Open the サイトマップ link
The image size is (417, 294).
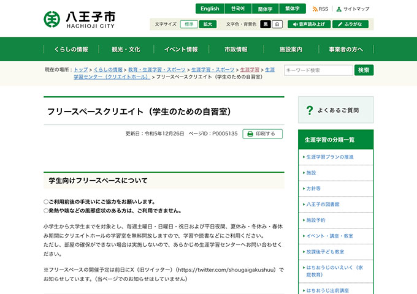pyautogui.click(x=353, y=9)
